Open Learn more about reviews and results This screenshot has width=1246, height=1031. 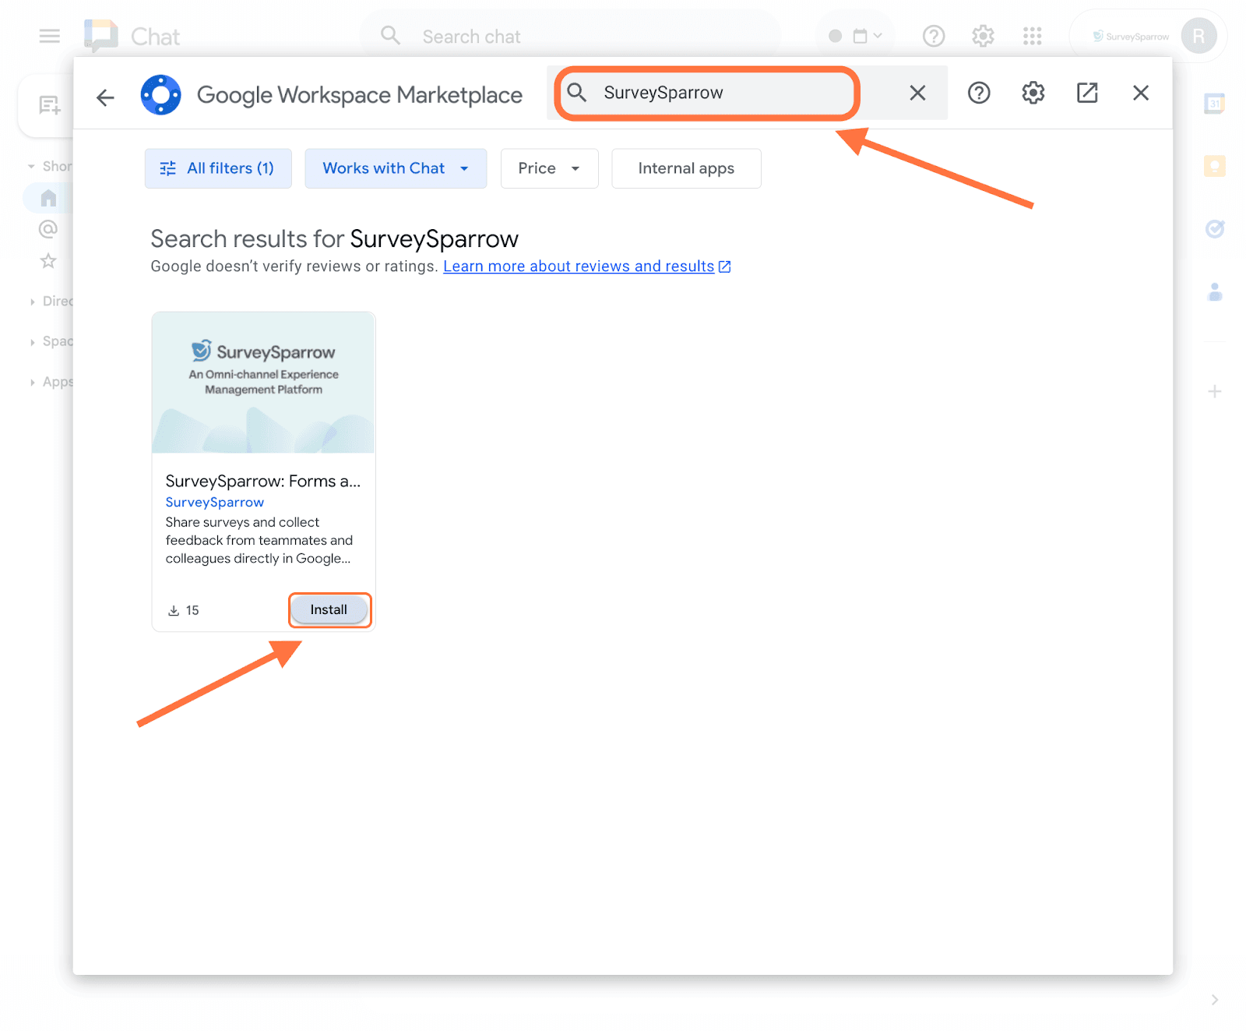pos(579,267)
